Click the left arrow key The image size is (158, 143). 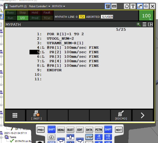pyautogui.click(x=61, y=141)
